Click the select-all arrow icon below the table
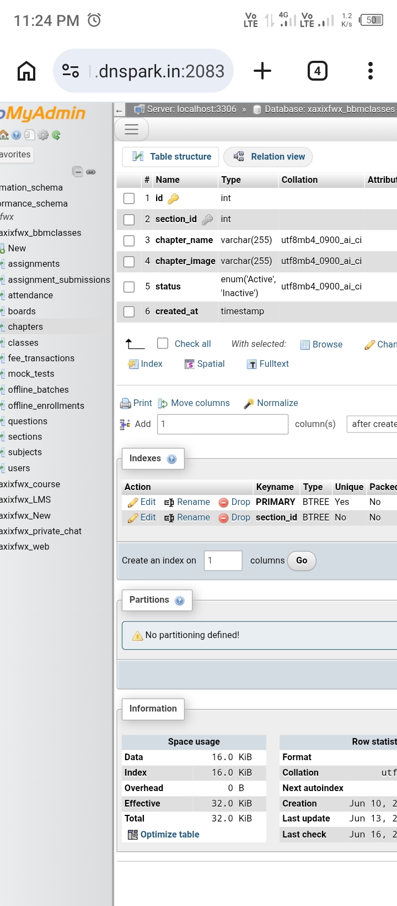 click(x=135, y=344)
